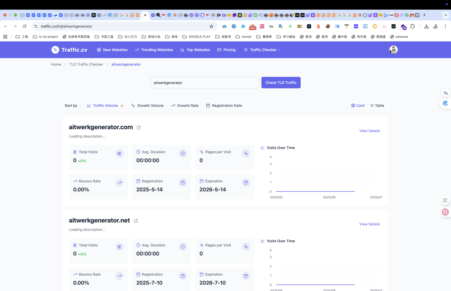The image size is (451, 291).
Task: Go to Top Websites page
Action: pyautogui.click(x=195, y=50)
